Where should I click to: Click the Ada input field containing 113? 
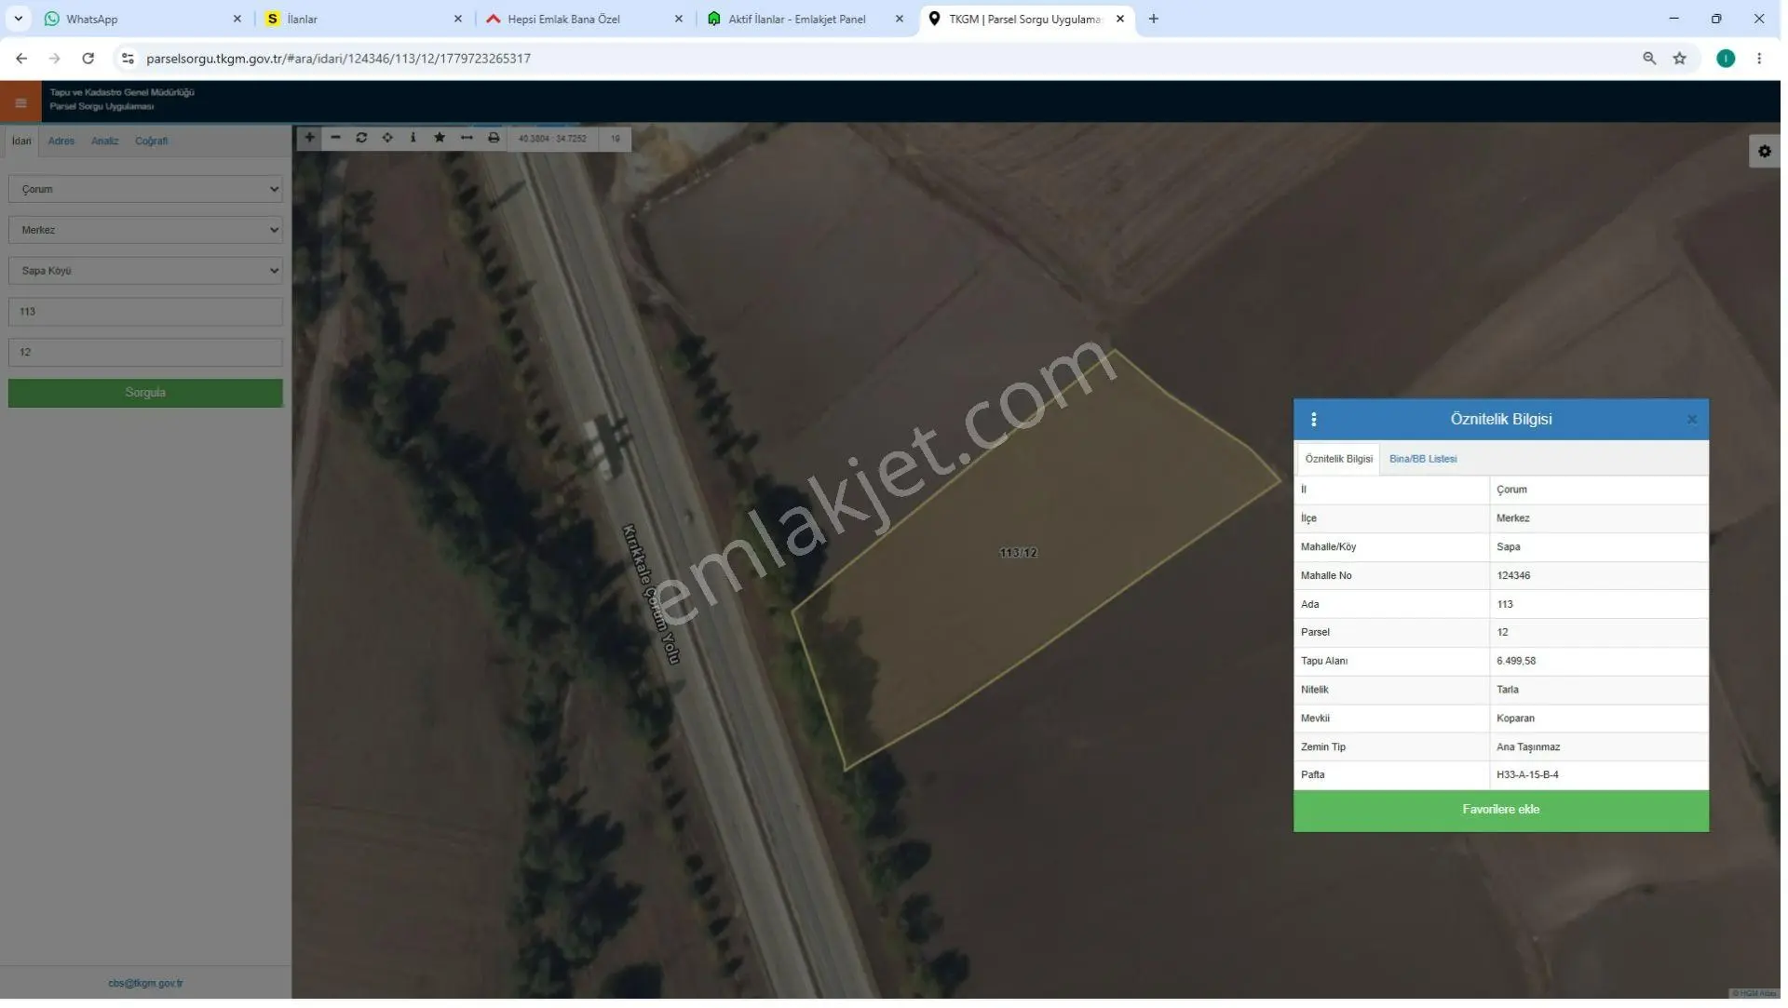pyautogui.click(x=145, y=312)
